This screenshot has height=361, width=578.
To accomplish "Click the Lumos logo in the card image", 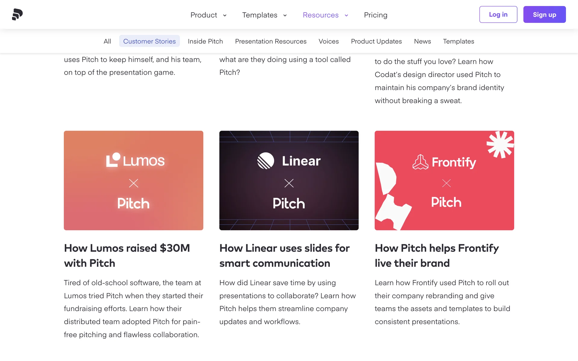I will click(x=135, y=160).
